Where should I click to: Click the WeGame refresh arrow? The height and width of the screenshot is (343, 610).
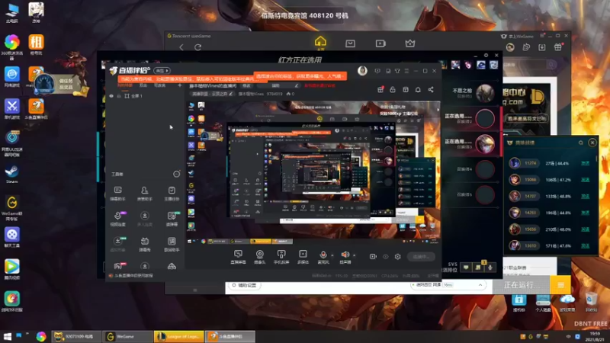tap(197, 47)
